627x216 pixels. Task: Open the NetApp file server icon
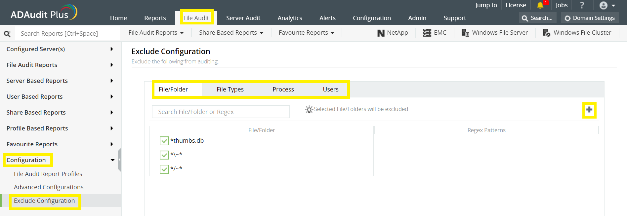pos(381,33)
